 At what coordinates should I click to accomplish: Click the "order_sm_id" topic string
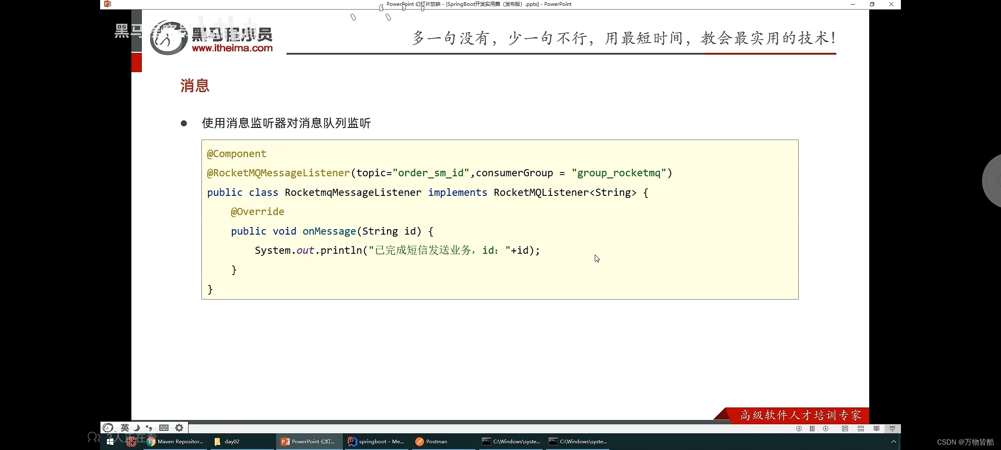tap(431, 173)
